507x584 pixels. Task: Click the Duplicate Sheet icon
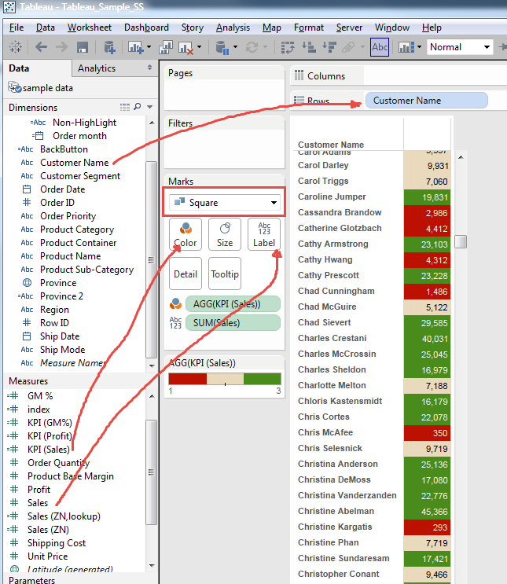165,47
